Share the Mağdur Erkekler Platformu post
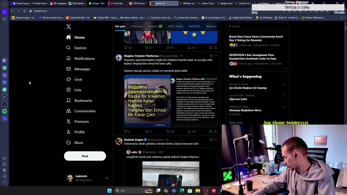 click(216, 131)
